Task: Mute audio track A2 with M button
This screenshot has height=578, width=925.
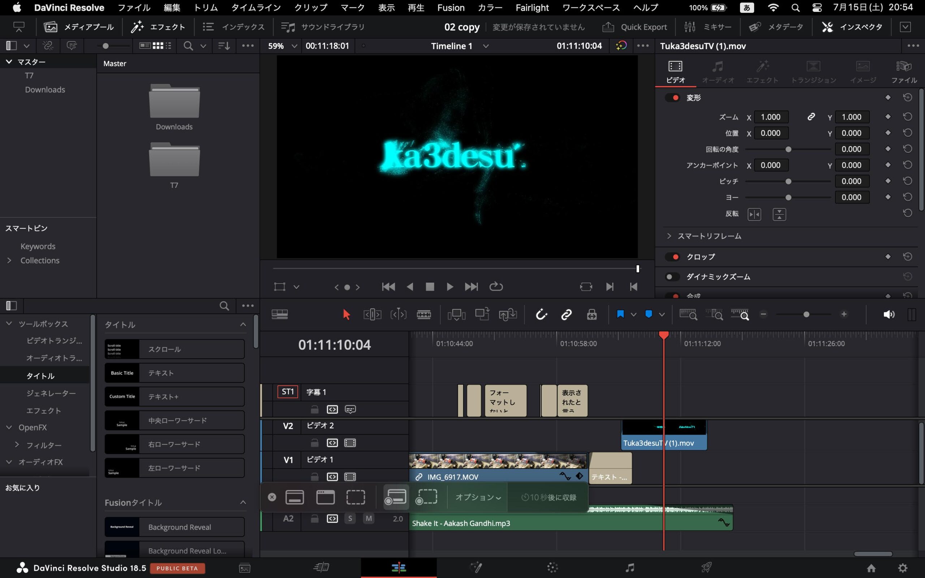Action: click(369, 518)
